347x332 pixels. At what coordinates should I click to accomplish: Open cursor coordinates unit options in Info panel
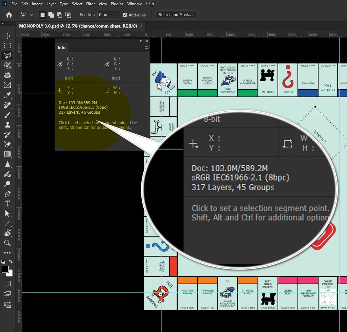tap(60, 90)
